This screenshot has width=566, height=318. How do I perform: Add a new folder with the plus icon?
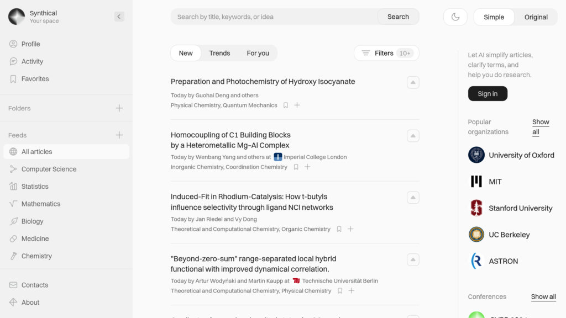(x=119, y=108)
